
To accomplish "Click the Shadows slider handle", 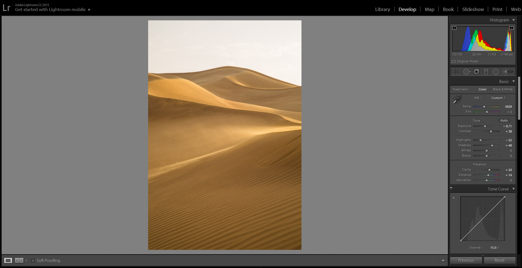I will pos(492,145).
